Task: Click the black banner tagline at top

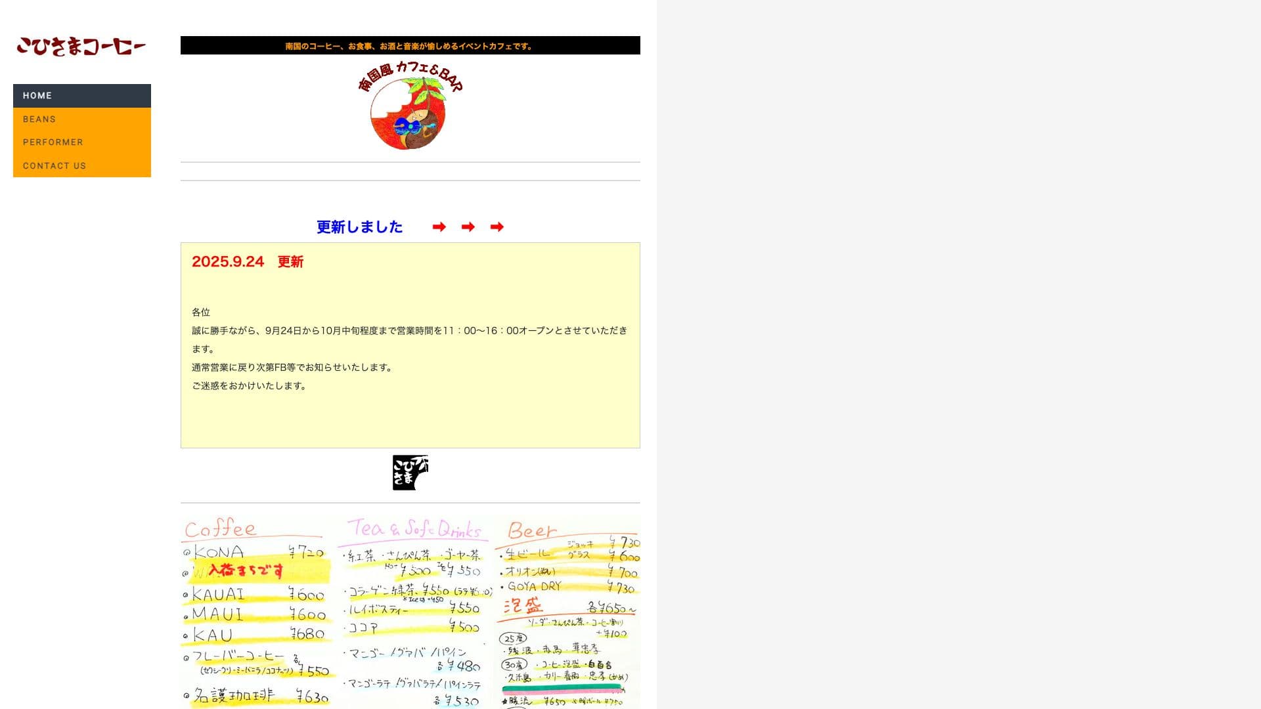Action: 410,46
